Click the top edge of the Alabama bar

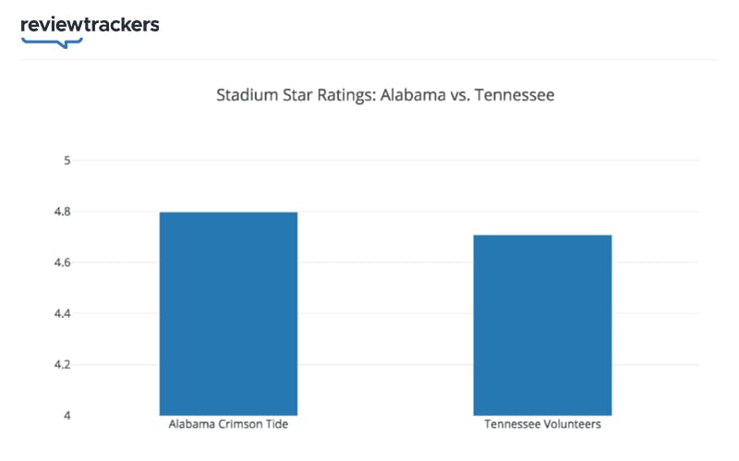[228, 212]
